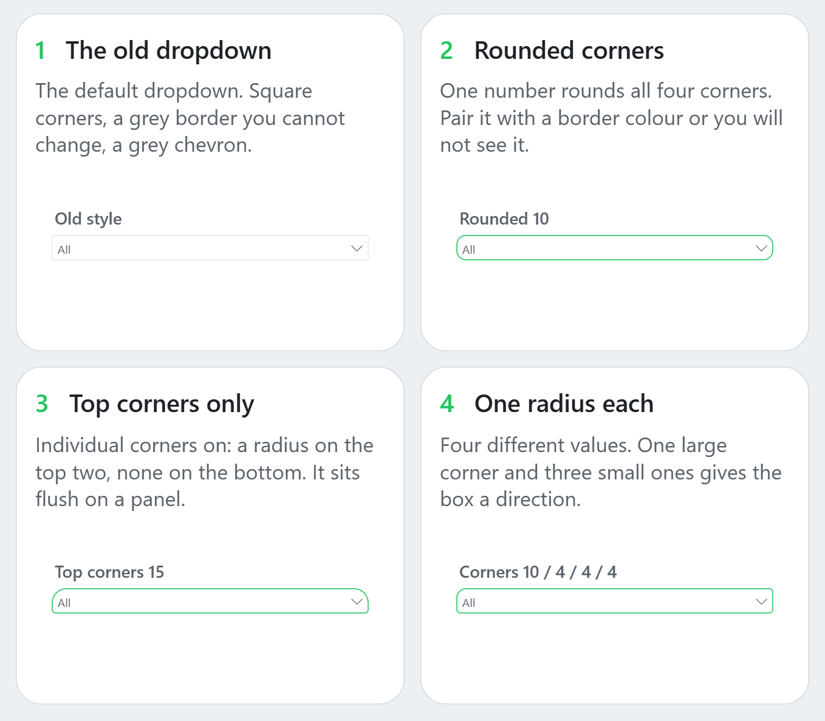Select the heading 'The old dropdown'
The height and width of the screenshot is (721, 825).
[168, 51]
